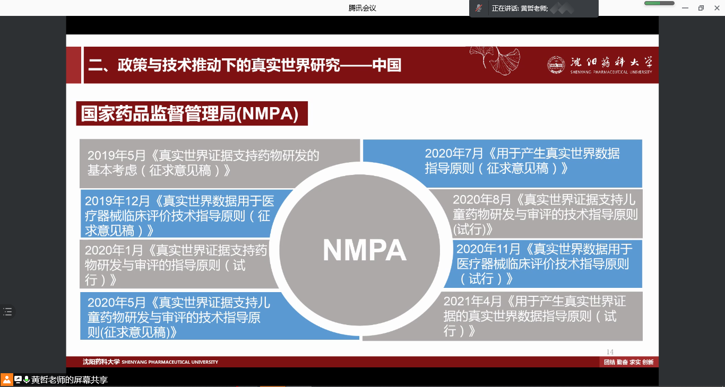Click the 国家药品监督管理局(NMPA) heading box
The width and height of the screenshot is (725, 387).
(192, 114)
